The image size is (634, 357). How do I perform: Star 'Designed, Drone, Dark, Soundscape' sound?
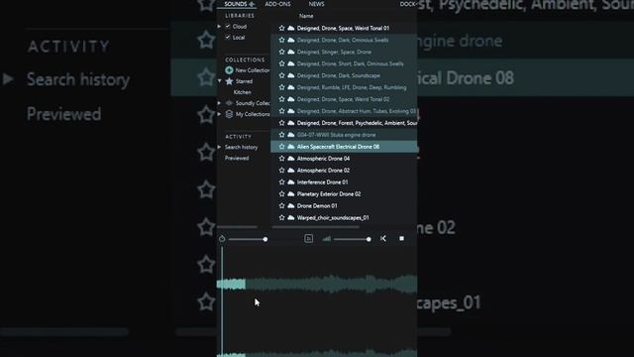pyautogui.click(x=281, y=75)
